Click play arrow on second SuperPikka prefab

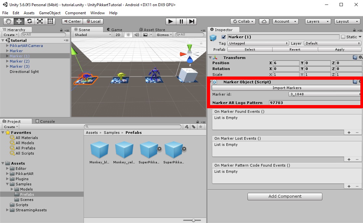point(184,149)
